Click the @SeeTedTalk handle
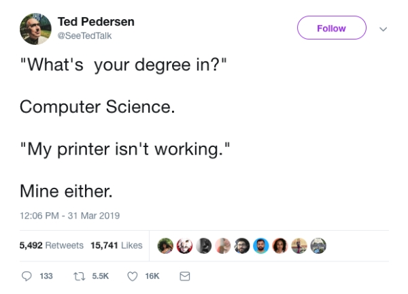 pyautogui.click(x=85, y=35)
